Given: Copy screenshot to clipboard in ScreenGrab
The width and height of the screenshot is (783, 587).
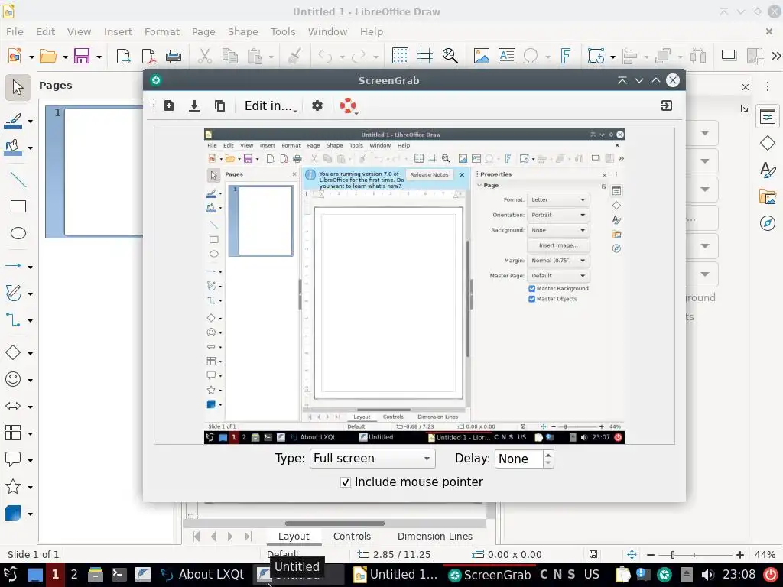Looking at the screenshot, I should (x=219, y=105).
